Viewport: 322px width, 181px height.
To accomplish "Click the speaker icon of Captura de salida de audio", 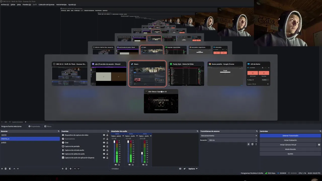I will point(63,154).
